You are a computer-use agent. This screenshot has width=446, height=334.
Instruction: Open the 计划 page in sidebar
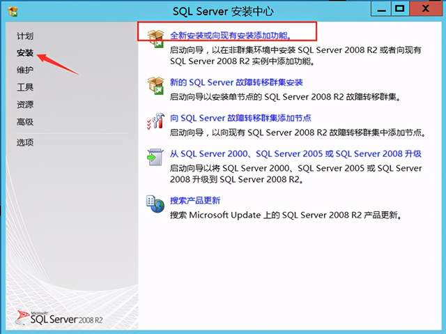[x=25, y=36]
